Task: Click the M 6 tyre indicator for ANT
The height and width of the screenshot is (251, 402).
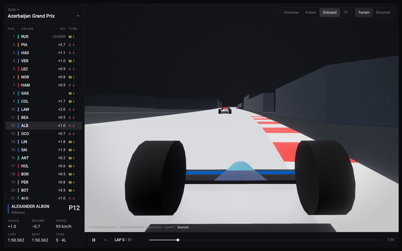Action: [72, 158]
